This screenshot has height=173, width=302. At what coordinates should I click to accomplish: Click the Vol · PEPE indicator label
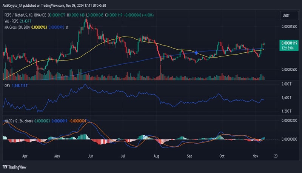click(11, 21)
